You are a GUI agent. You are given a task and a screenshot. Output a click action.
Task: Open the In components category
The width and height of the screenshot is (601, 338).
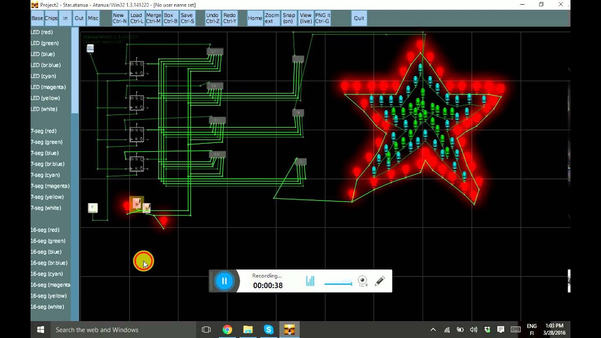click(65, 18)
